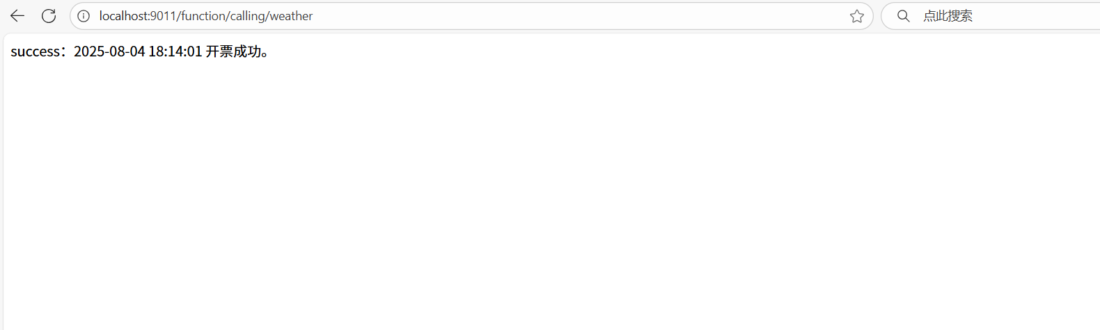Click the empty white page area below the text
The image size is (1100, 330).
click(x=550, y=195)
